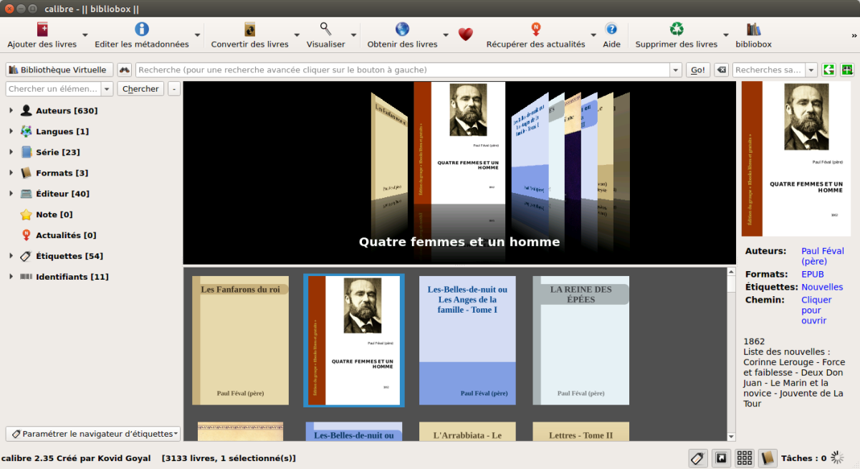Screen dimensions: 860x469
Task: Click the large cover in details panel
Action: tap(796, 158)
